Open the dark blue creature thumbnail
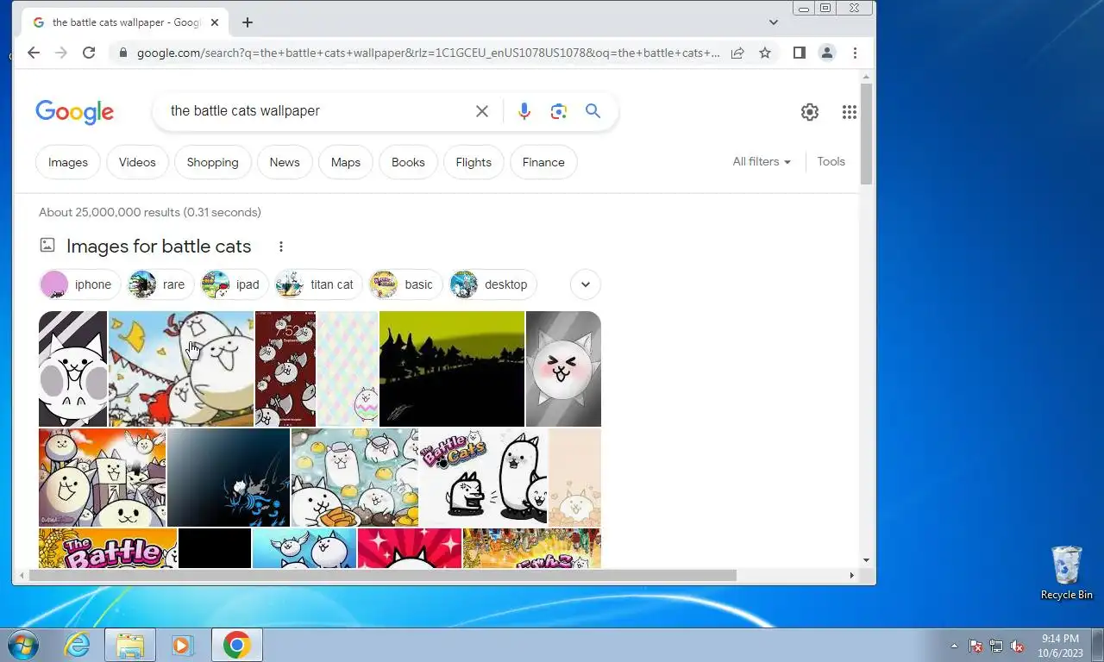Image resolution: width=1104 pixels, height=662 pixels. 229,478
